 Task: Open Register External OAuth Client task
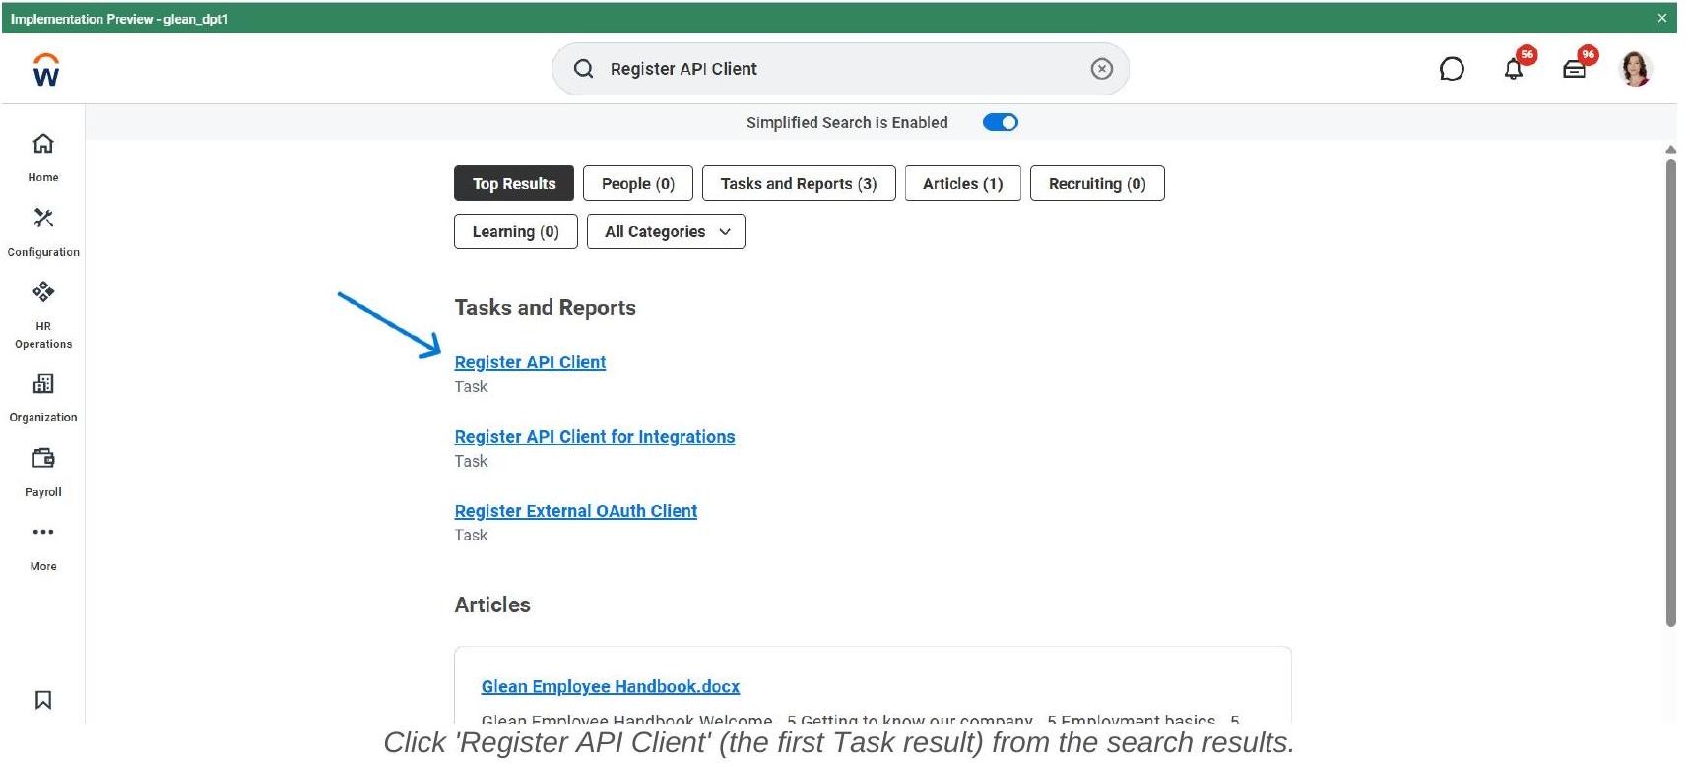click(x=576, y=511)
